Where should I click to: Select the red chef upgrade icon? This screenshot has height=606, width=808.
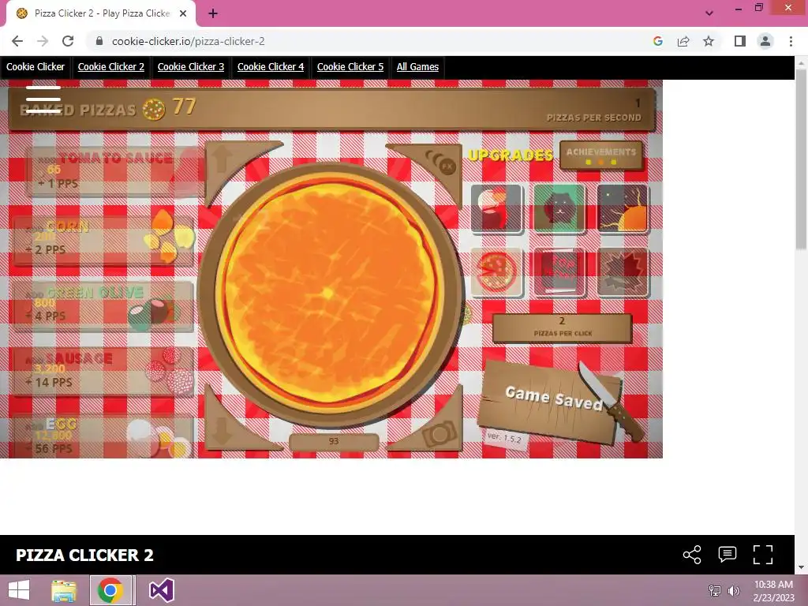pos(496,208)
